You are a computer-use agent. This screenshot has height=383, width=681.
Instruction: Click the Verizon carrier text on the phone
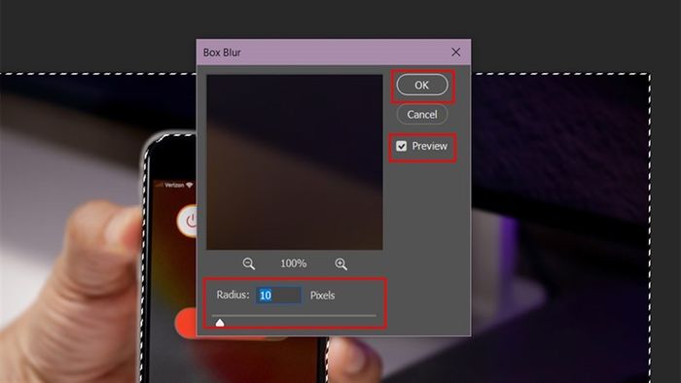coord(174,186)
